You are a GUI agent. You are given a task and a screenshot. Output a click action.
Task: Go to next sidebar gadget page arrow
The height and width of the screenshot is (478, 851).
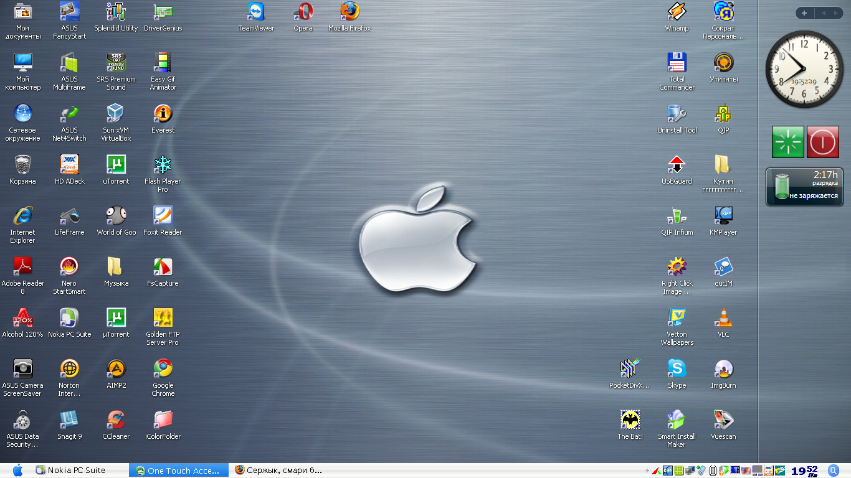(x=837, y=13)
